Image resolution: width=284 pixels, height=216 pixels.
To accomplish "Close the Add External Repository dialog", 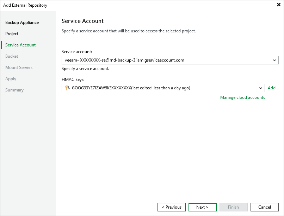I will [279, 5].
